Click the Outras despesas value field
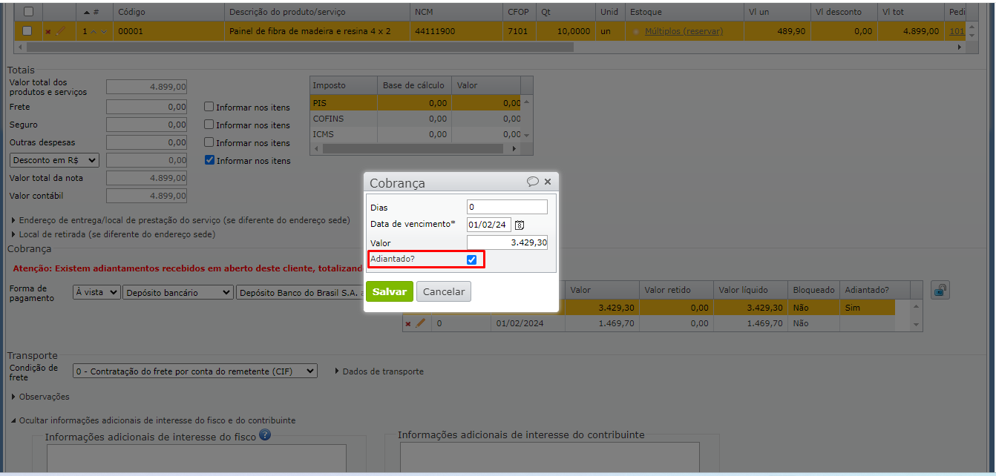This screenshot has width=996, height=476. pyautogui.click(x=146, y=142)
